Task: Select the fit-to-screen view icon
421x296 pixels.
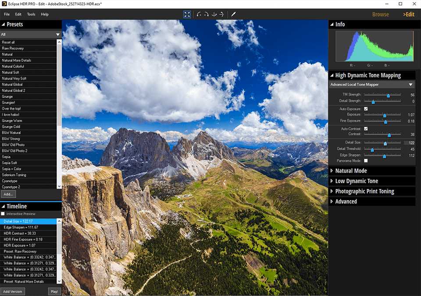Action: [x=187, y=14]
